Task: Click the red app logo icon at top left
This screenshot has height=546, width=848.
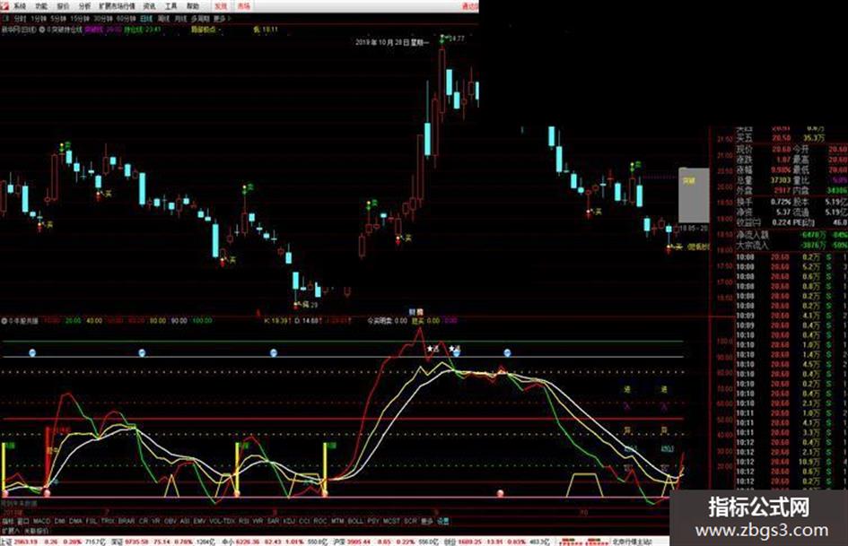Action: click(4, 6)
